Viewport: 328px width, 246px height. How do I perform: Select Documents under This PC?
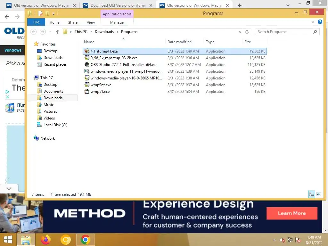click(53, 91)
